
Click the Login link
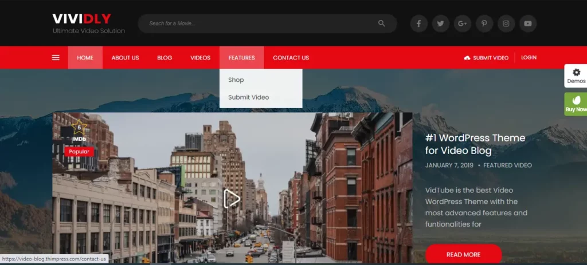tap(529, 58)
